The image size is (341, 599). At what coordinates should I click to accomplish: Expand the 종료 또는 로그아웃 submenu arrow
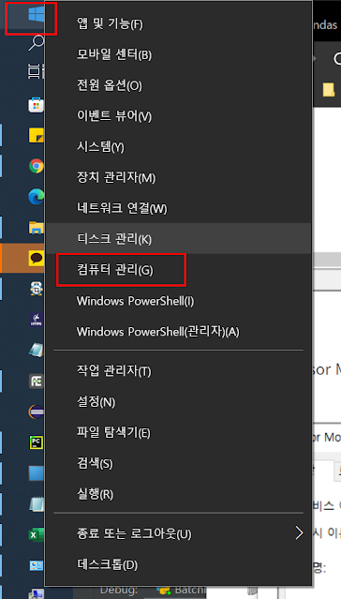coord(299,533)
